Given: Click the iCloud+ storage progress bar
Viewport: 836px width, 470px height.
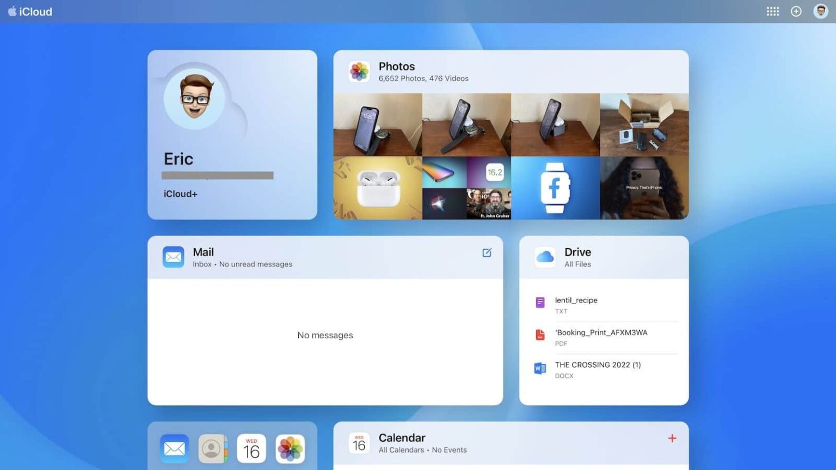Looking at the screenshot, I should [x=217, y=176].
